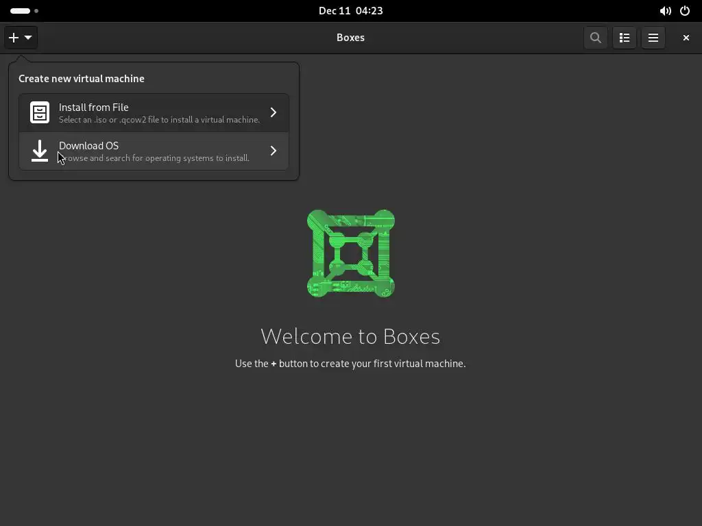Open the clock showing Dec 11 04:23

(350, 11)
